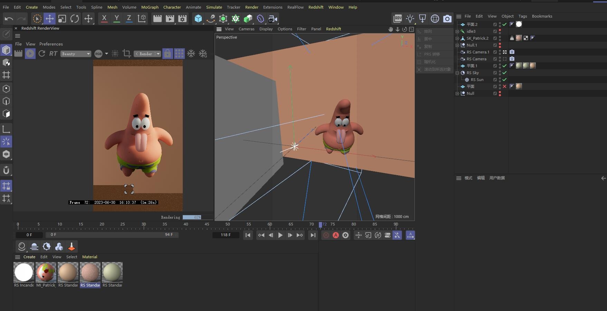
Task: Open the Beauty AOV dropdown
Action: pyautogui.click(x=76, y=54)
